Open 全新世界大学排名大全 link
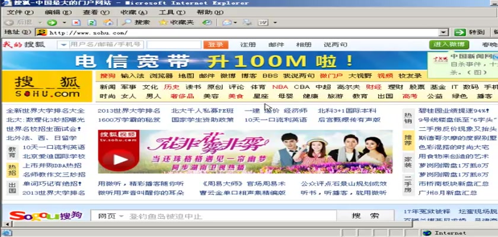This screenshot has width=498, height=237. 46,111
